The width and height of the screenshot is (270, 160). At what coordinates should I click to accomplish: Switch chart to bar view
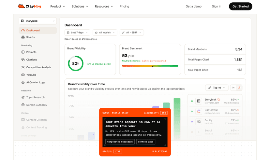(239, 88)
